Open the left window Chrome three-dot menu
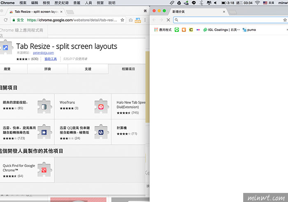 tap(145, 20)
